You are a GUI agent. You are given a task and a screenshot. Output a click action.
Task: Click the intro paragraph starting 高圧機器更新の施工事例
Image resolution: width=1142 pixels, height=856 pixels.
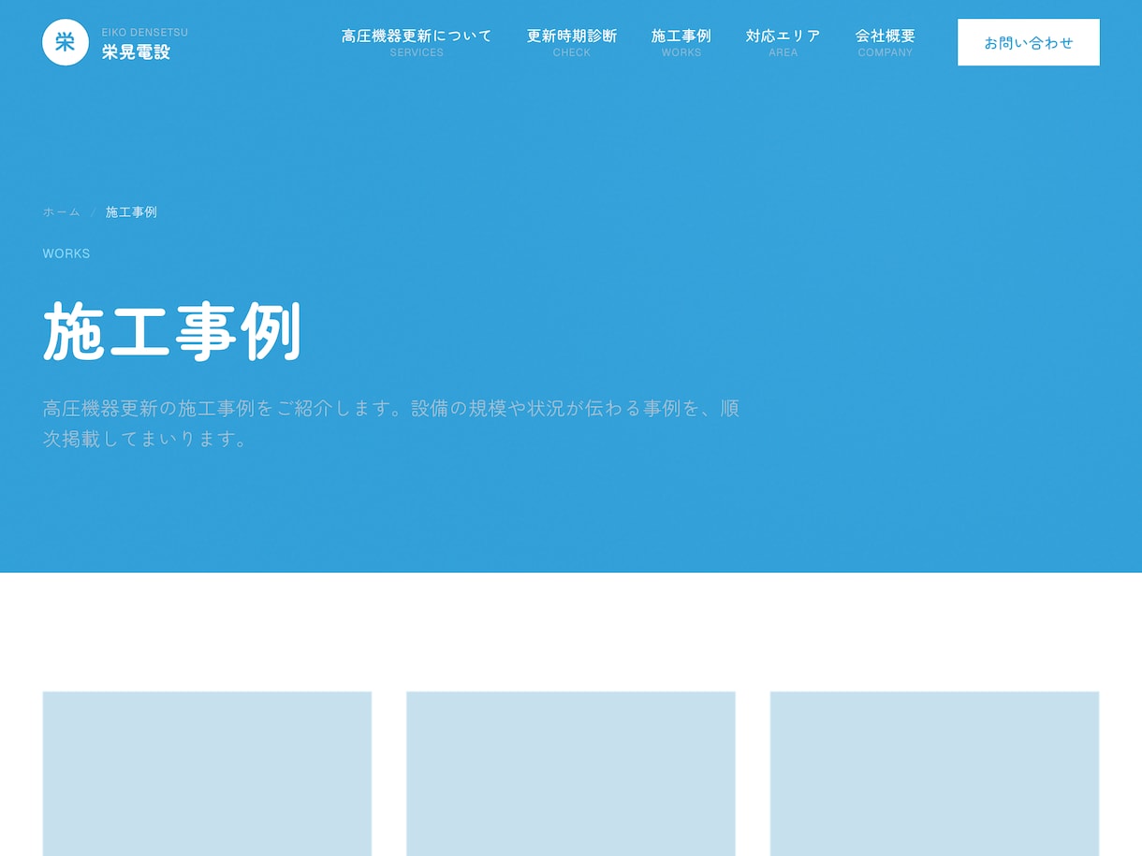(391, 423)
